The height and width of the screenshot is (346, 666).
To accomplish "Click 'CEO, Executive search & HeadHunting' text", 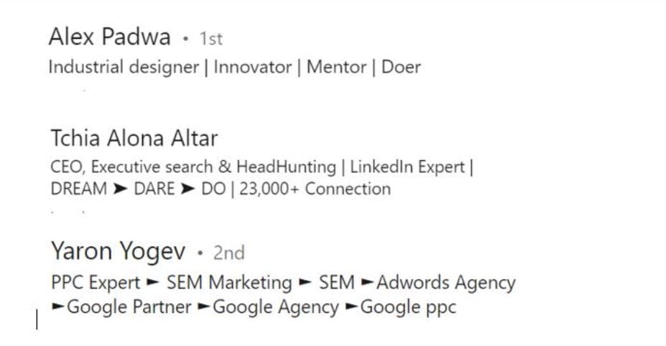I will pyautogui.click(x=193, y=167).
